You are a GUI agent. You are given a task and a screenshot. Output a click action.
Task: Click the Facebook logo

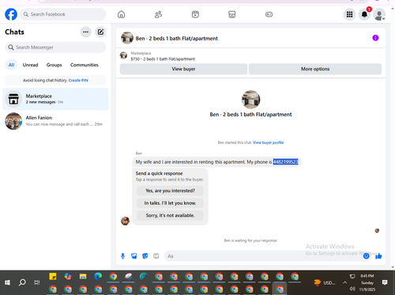(x=11, y=14)
